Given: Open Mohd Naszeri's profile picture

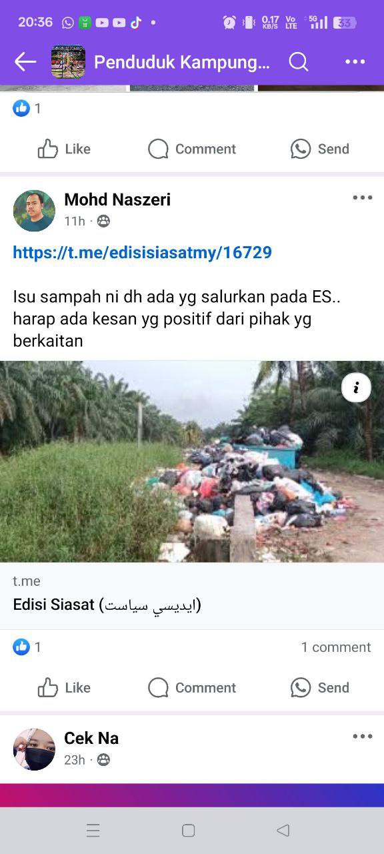Looking at the screenshot, I should (x=34, y=211).
